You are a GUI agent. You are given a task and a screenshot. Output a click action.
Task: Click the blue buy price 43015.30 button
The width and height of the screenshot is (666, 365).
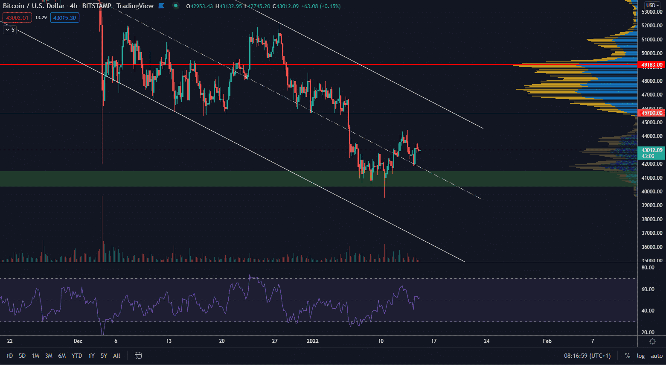click(x=64, y=18)
